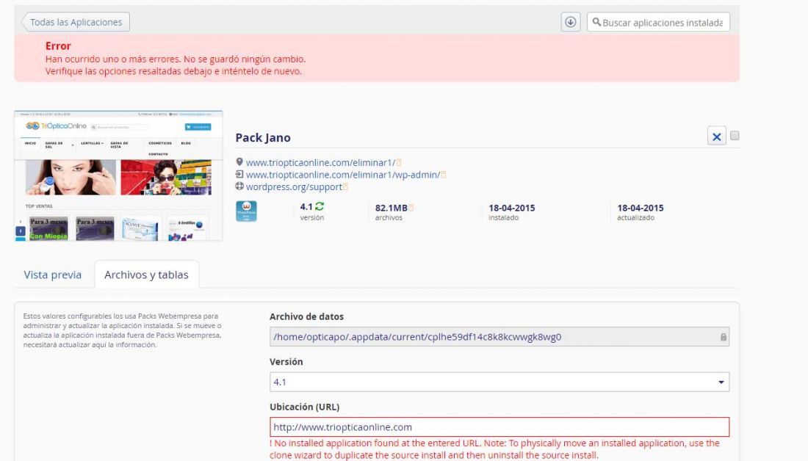808x461 pixels.
Task: Select the Archivos y tablas tab
Action: pos(146,275)
